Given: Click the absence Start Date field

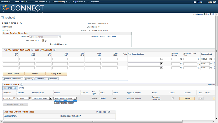Looking at the screenshot, I should click(8, 98).
